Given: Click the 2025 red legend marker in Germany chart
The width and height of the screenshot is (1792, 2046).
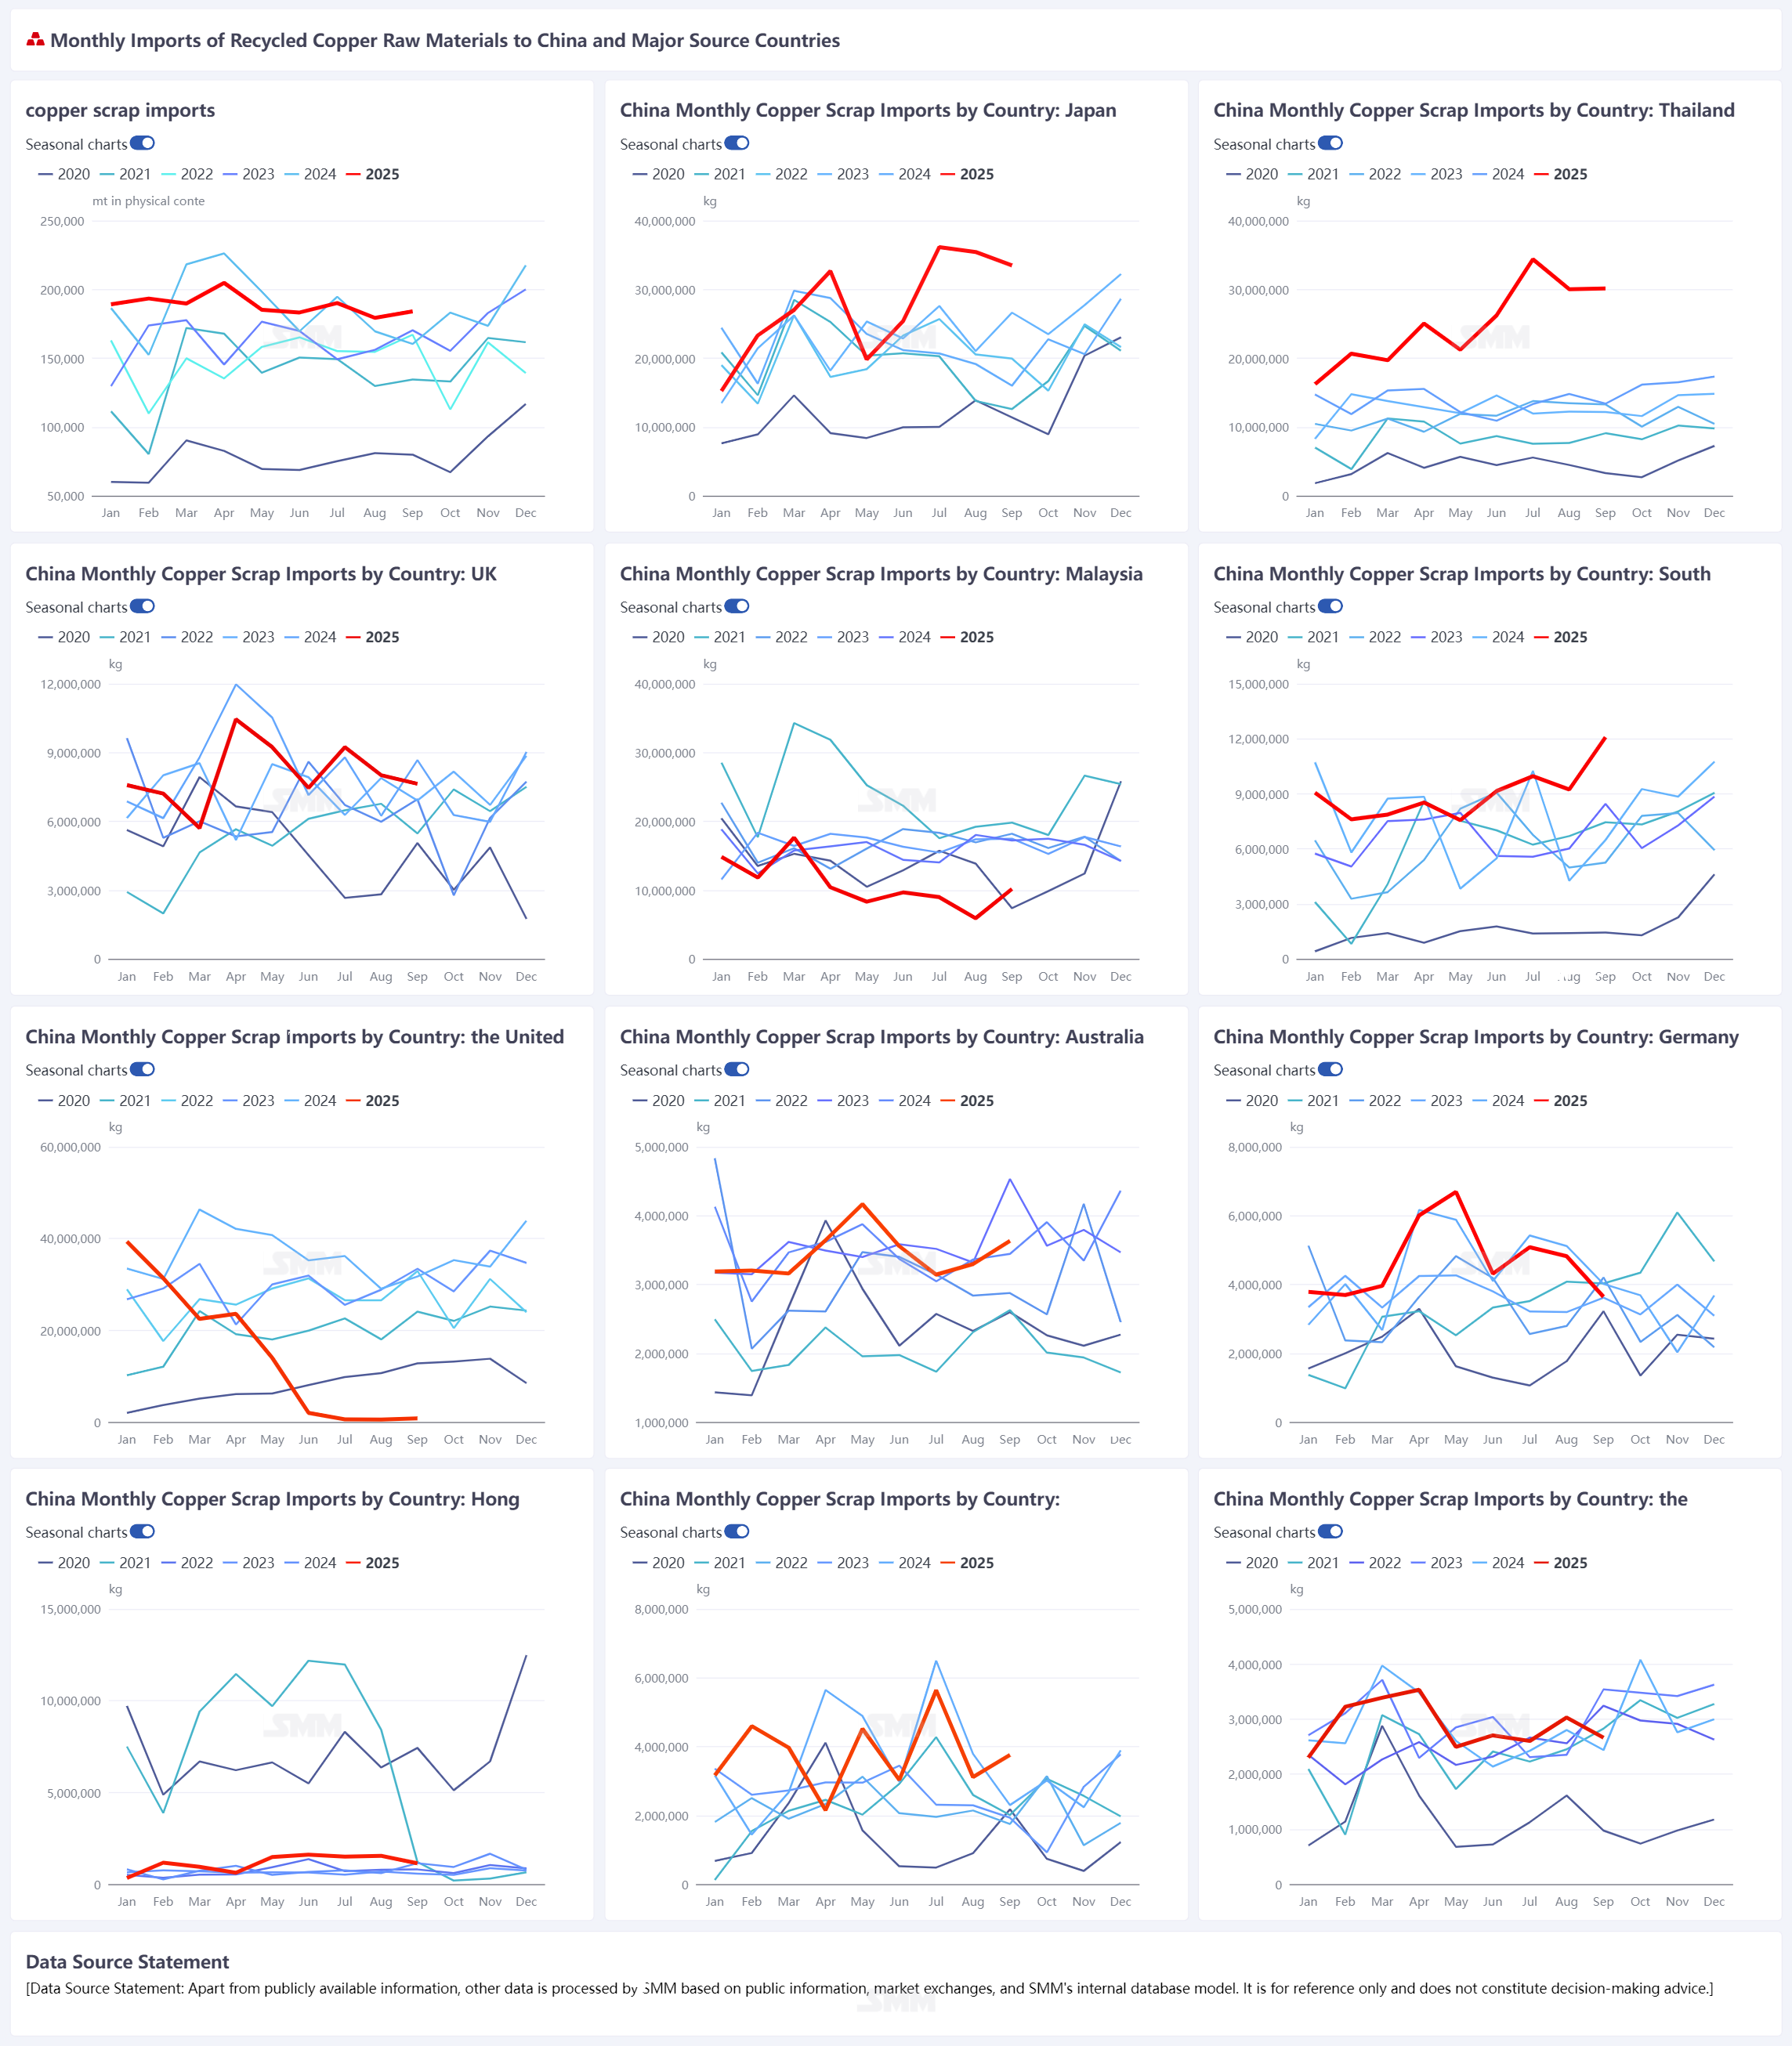Looking at the screenshot, I should coord(1541,1101).
